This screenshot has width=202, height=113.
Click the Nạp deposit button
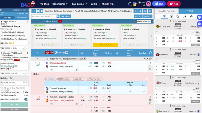pyautogui.click(x=174, y=4)
